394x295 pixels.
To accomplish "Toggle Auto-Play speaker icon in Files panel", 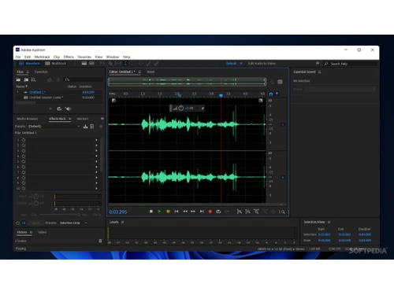I will click(x=69, y=109).
